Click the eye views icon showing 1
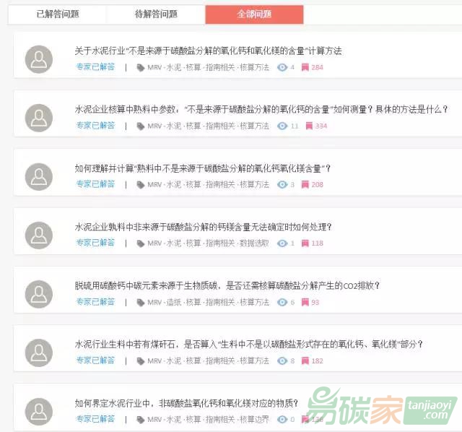 [x=282, y=243]
